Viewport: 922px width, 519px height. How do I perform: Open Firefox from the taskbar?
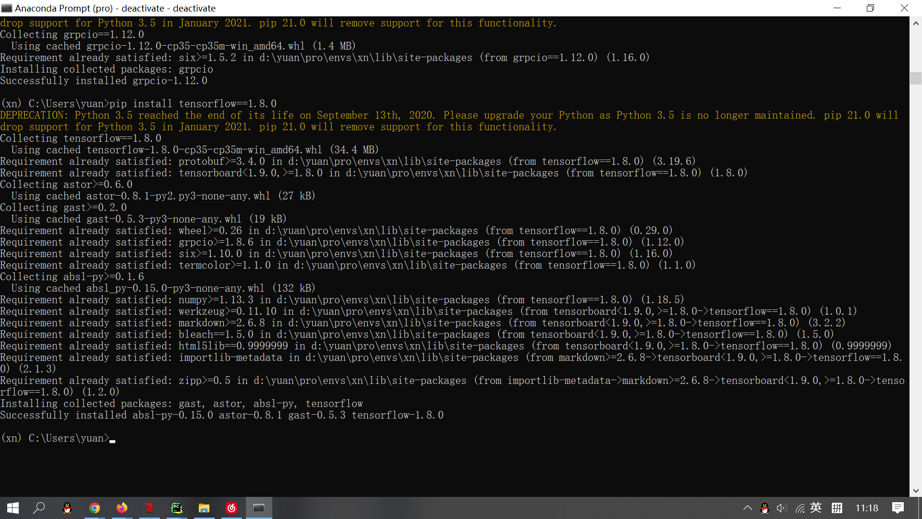[122, 508]
